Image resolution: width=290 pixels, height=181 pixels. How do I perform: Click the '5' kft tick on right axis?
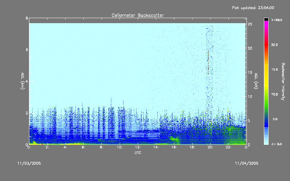coord(249,121)
